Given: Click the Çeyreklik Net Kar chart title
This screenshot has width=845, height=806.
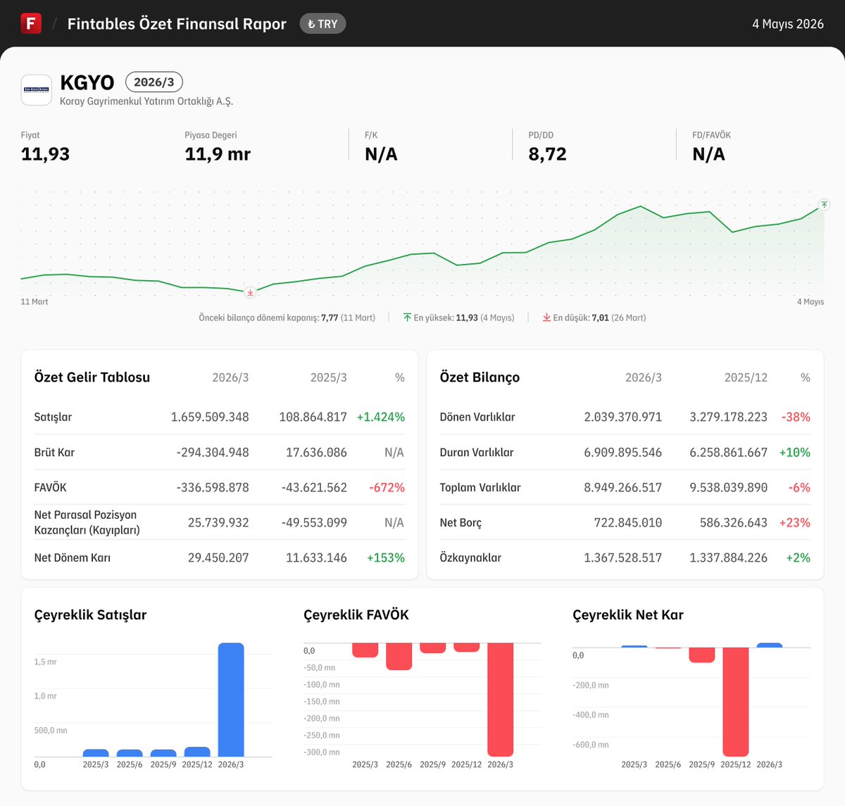Looking at the screenshot, I should pos(628,615).
